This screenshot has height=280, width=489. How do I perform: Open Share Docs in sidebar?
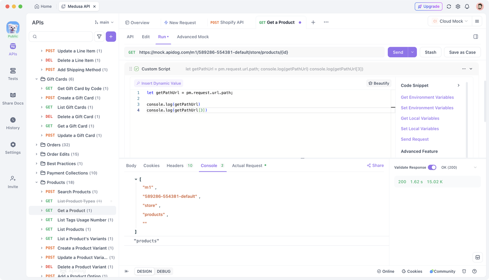(13, 99)
